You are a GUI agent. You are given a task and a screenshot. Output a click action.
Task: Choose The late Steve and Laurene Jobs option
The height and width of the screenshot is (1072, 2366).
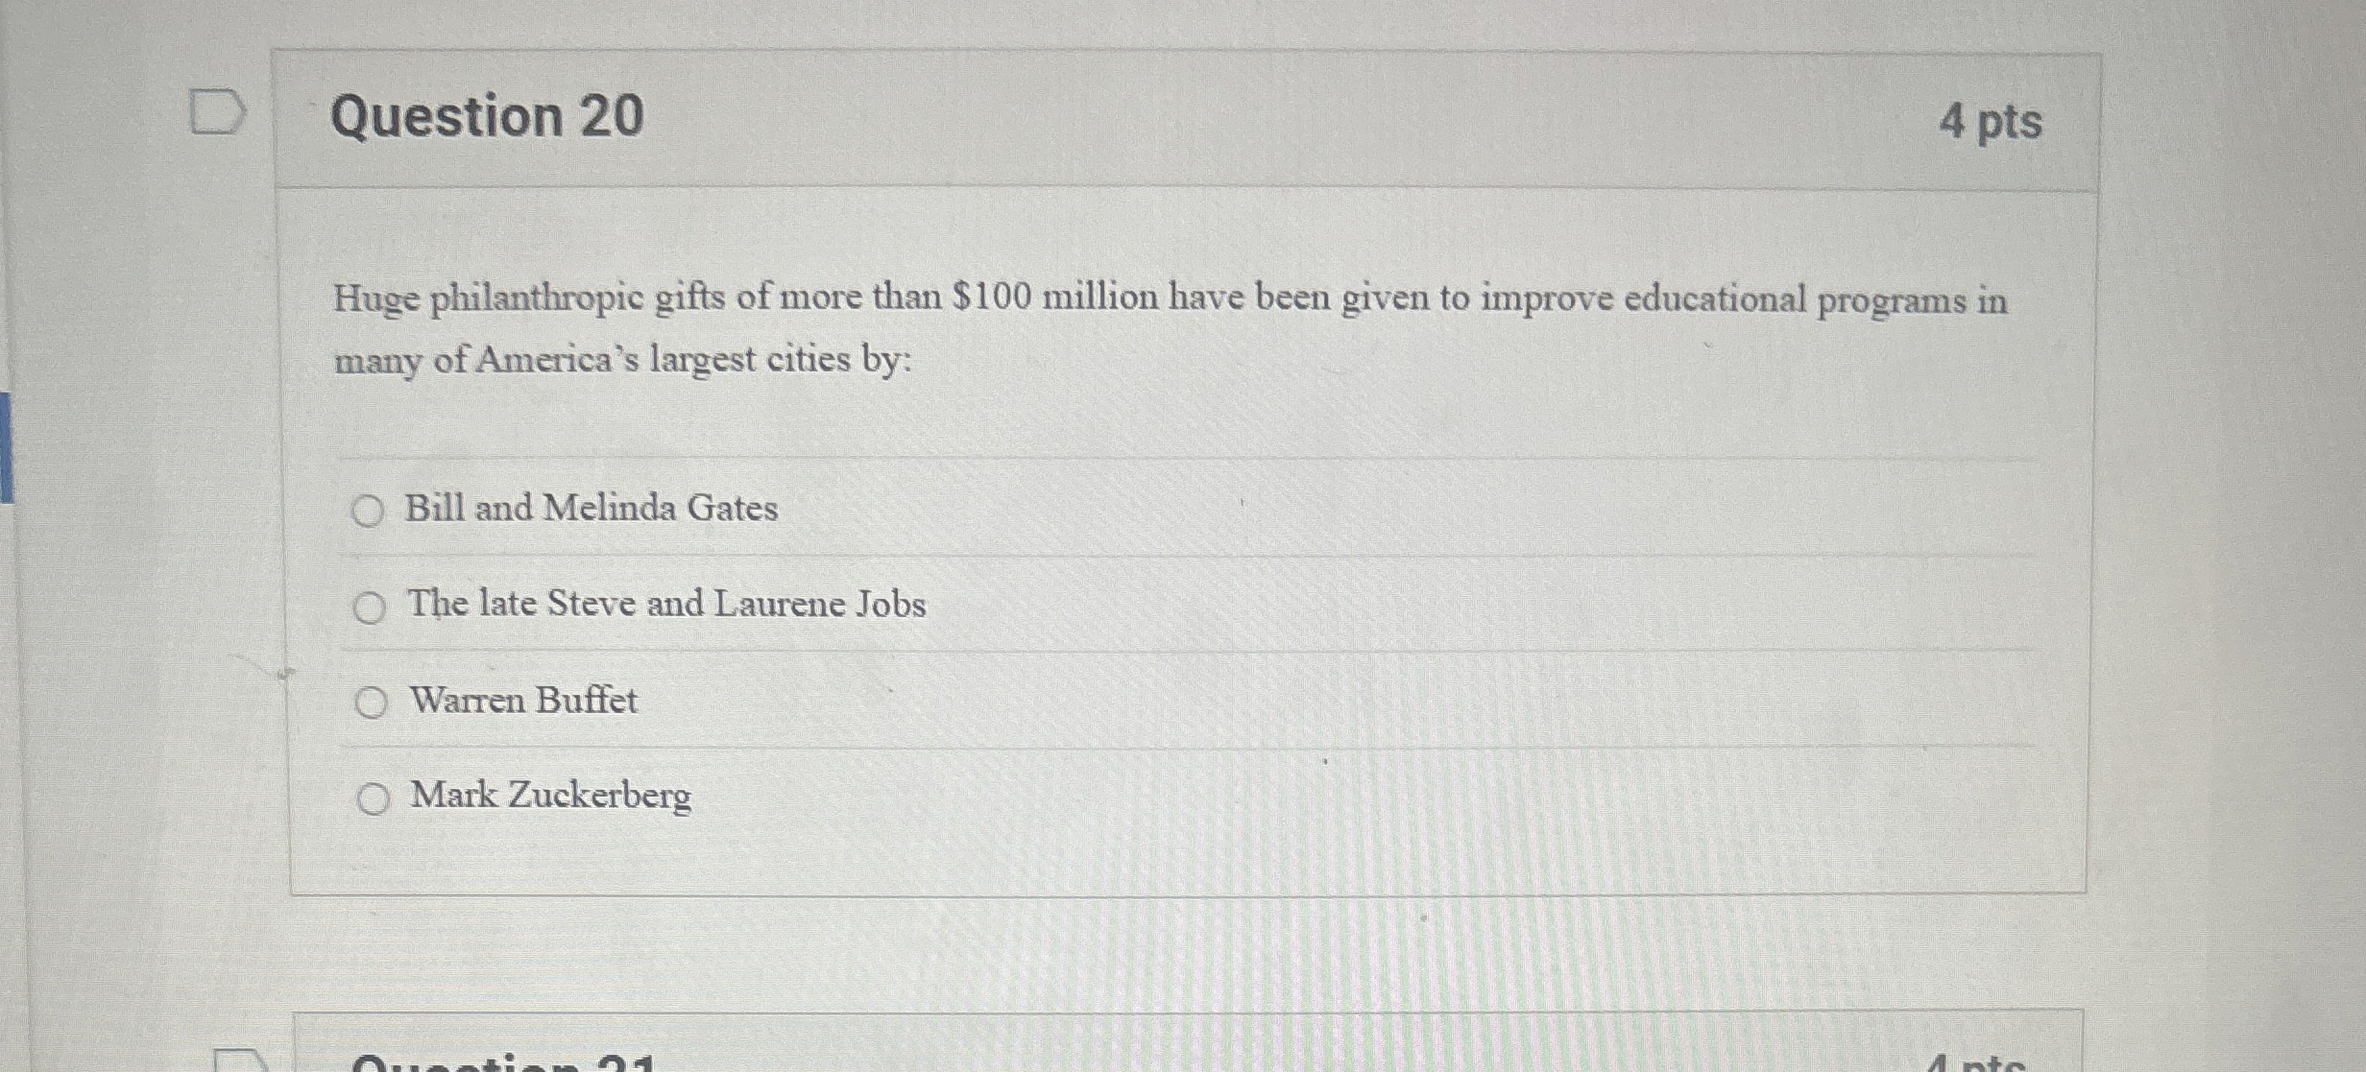tap(373, 607)
